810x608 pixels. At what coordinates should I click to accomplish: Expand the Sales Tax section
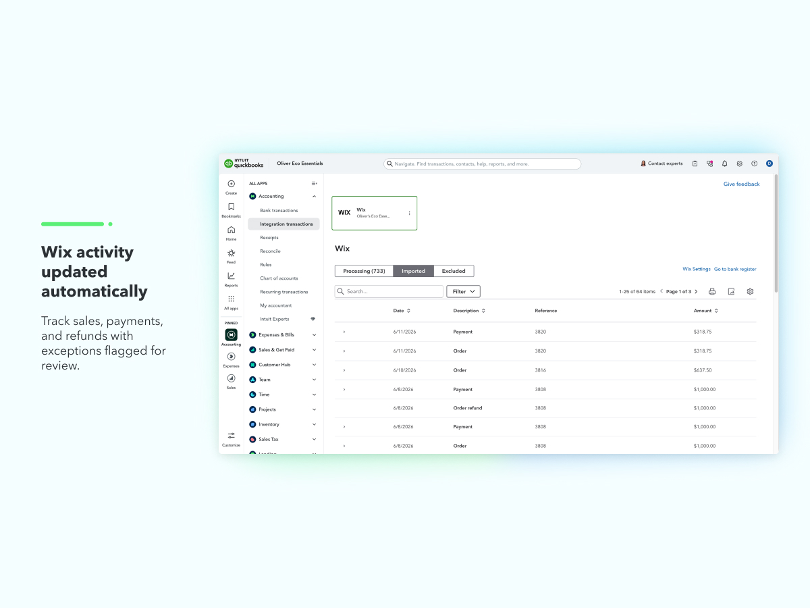point(315,439)
